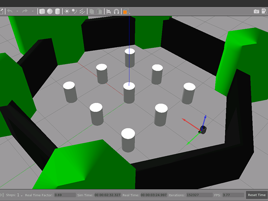The width and height of the screenshot is (268, 201).
Task: Click the log data recorder icon
Action: (264, 11)
